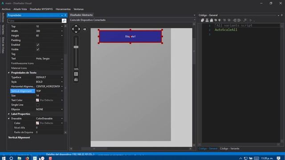Click the greyed run arrow in Código toolbar
285x160 pixels.
pos(251,20)
